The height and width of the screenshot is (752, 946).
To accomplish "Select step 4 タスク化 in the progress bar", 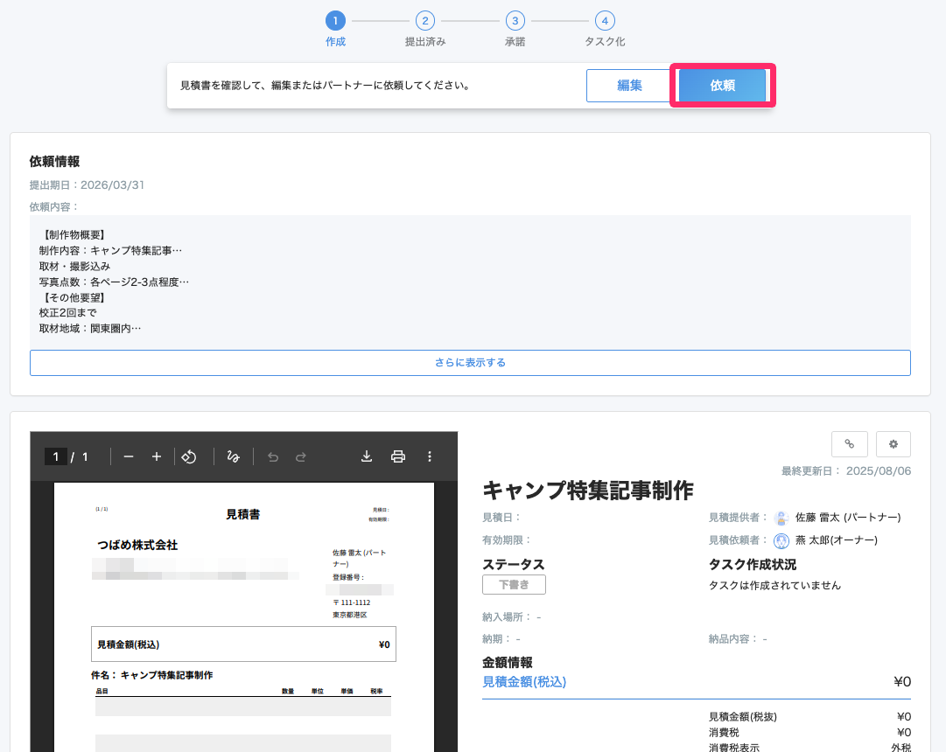I will pyautogui.click(x=604, y=19).
